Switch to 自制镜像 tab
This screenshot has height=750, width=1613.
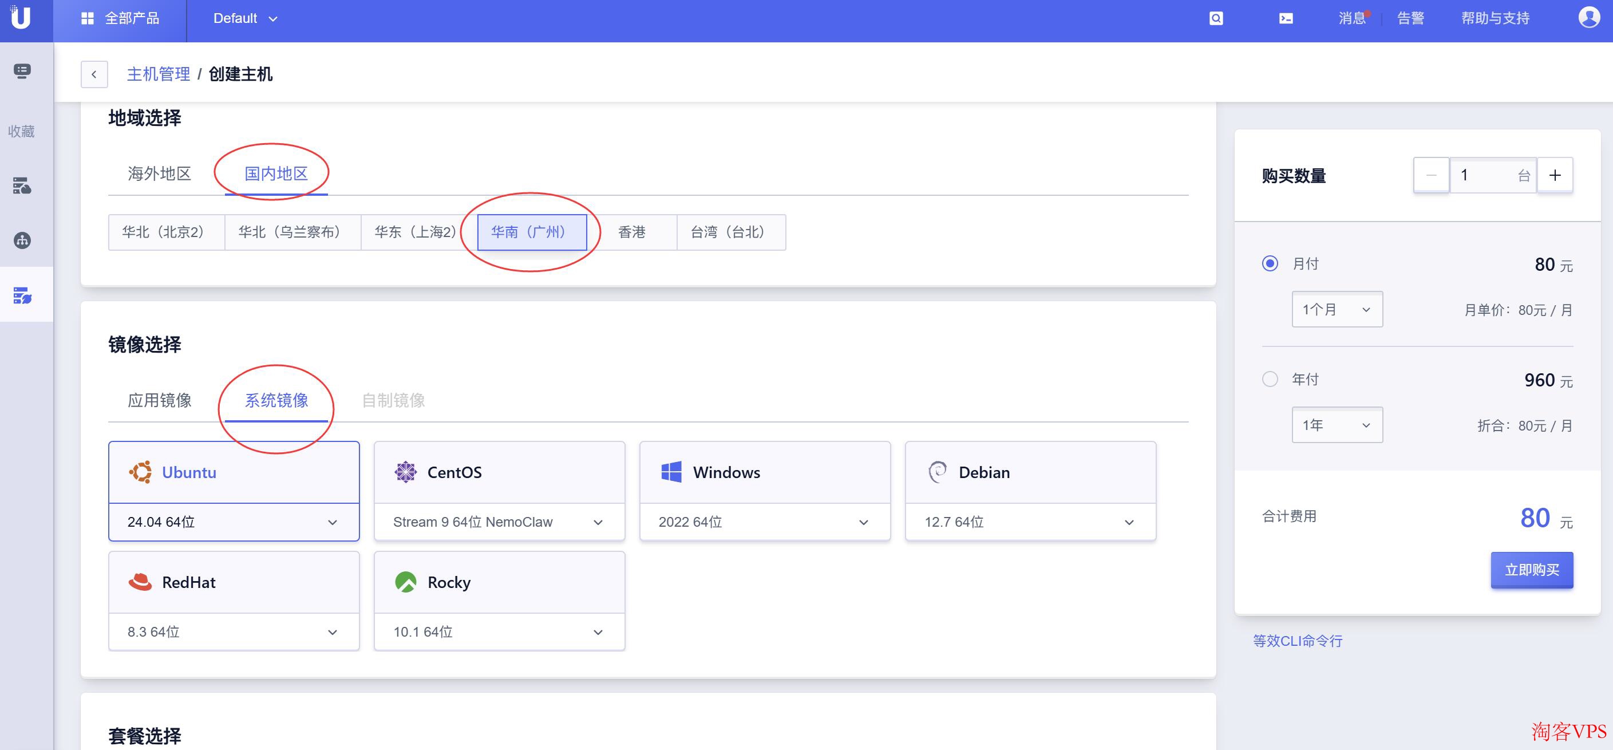(x=393, y=400)
